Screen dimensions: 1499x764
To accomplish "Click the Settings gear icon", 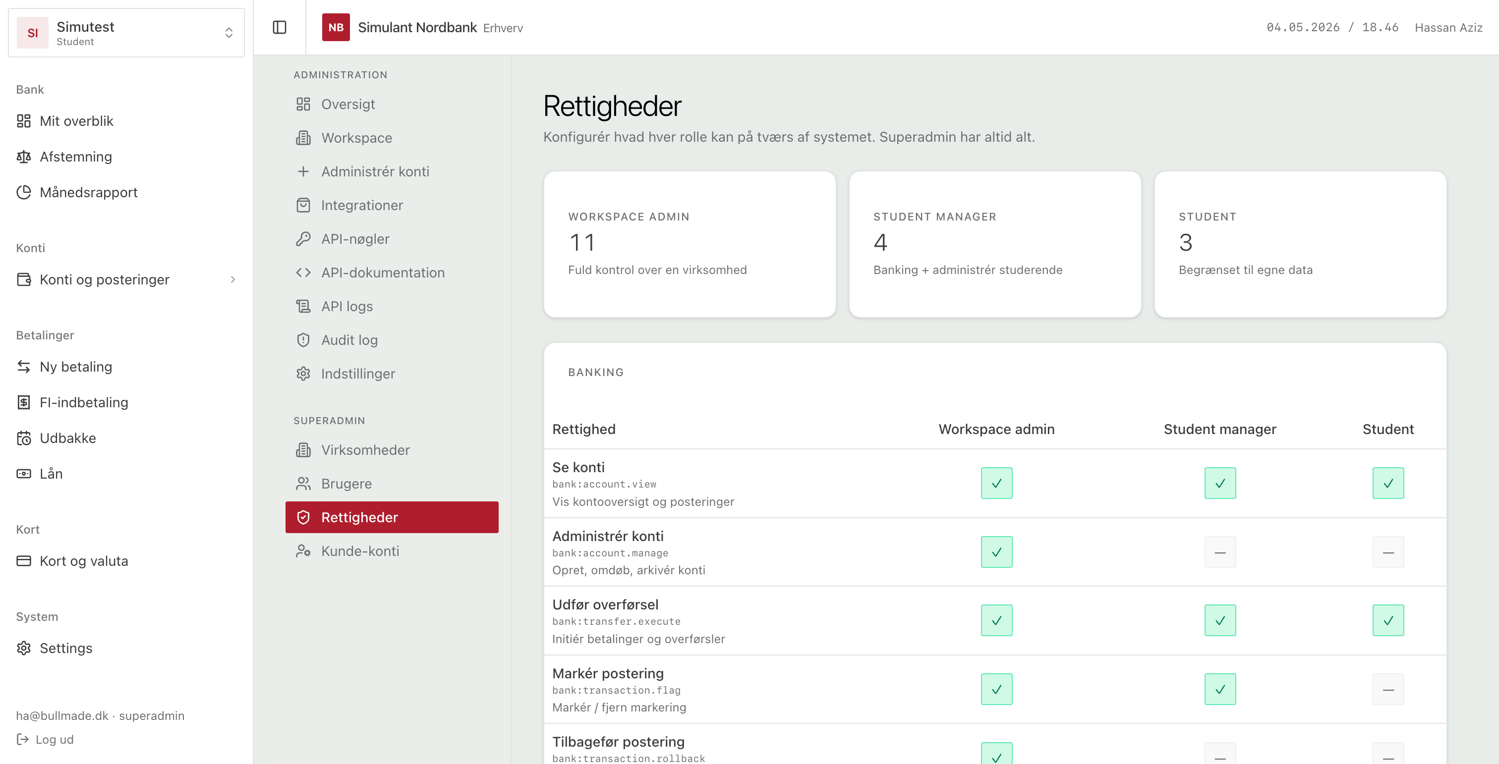I will (x=24, y=648).
